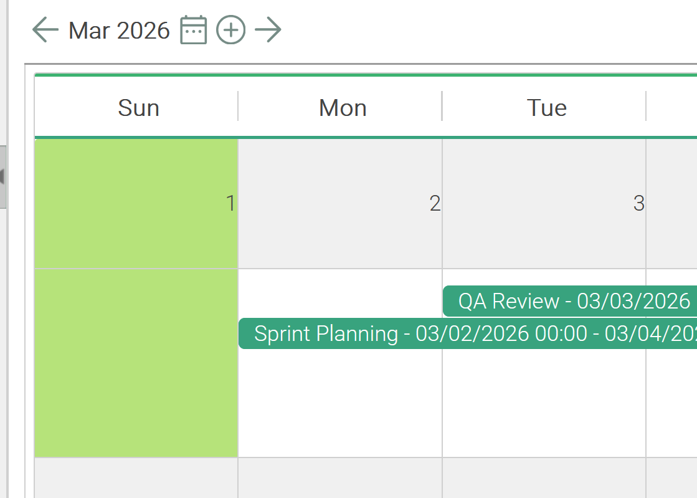
Task: Select the Tuesday day 3 date cell
Action: pyautogui.click(x=544, y=203)
